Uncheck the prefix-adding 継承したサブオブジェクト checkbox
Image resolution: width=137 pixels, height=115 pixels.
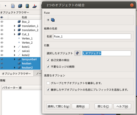(48, 90)
